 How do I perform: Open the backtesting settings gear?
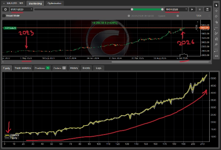click(x=5, y=9)
